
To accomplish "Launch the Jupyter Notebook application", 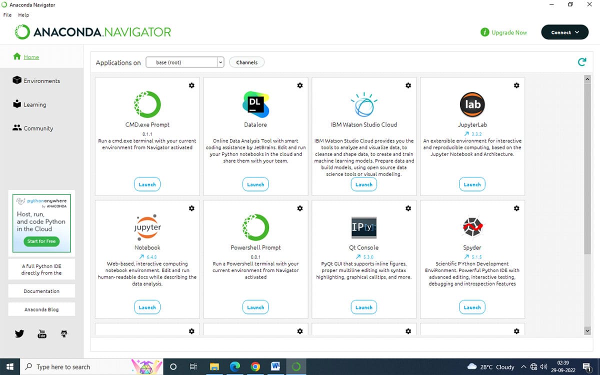I will [x=147, y=307].
